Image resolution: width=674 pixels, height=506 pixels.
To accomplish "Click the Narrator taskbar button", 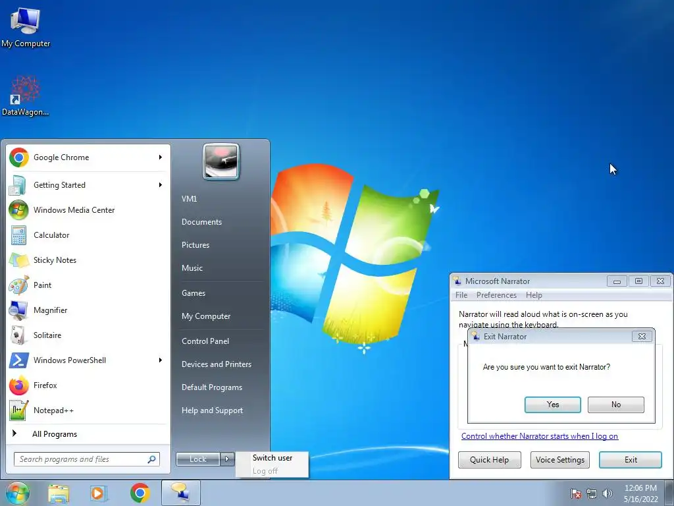I will [181, 493].
